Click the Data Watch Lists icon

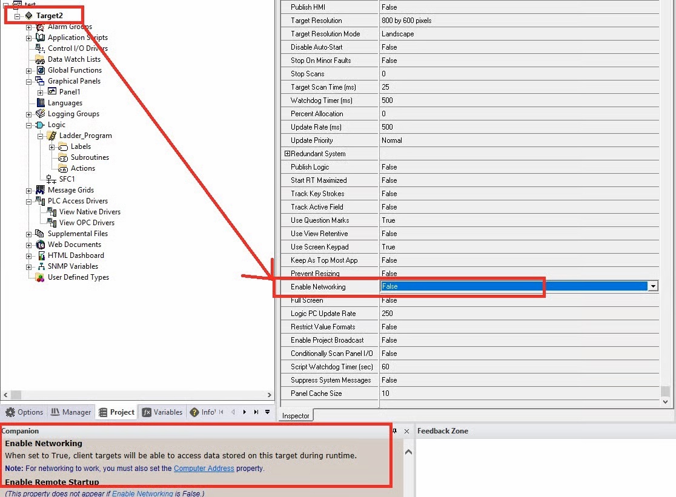click(40, 59)
